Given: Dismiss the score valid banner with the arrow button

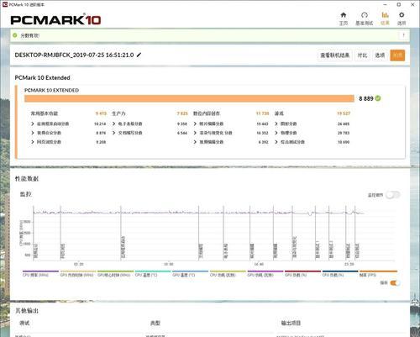Looking at the screenshot, I should 403,35.
